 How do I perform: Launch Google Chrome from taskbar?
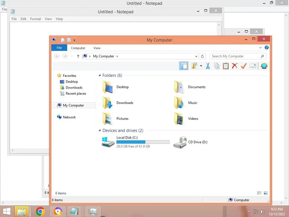(x=40, y=211)
